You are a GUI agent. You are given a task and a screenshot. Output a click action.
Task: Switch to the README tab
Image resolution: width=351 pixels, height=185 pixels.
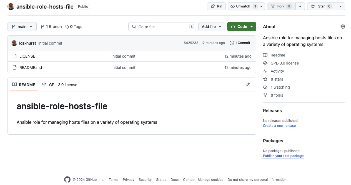pyautogui.click(x=24, y=85)
